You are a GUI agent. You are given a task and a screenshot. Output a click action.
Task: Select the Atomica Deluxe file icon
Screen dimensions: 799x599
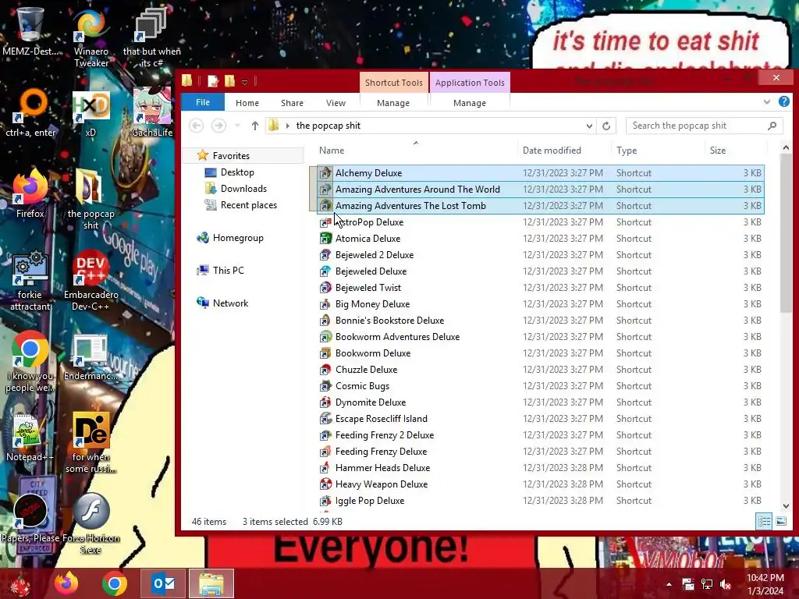click(325, 239)
